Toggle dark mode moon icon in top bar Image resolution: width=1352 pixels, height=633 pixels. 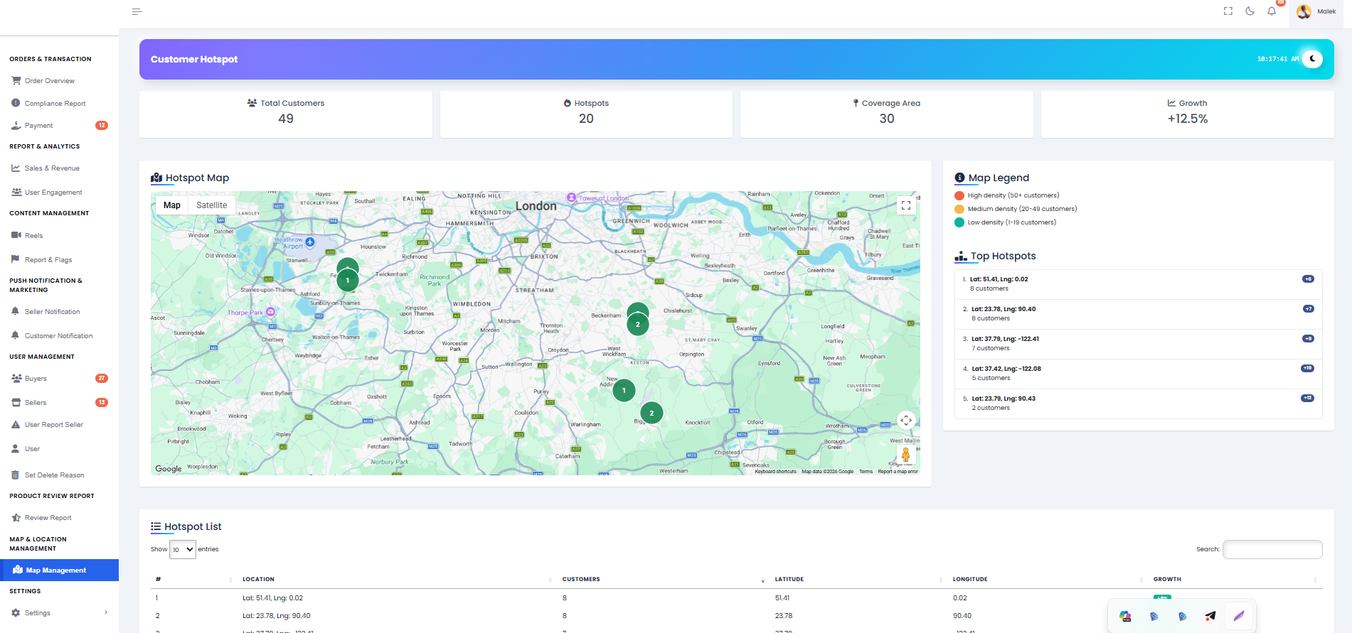click(1250, 11)
